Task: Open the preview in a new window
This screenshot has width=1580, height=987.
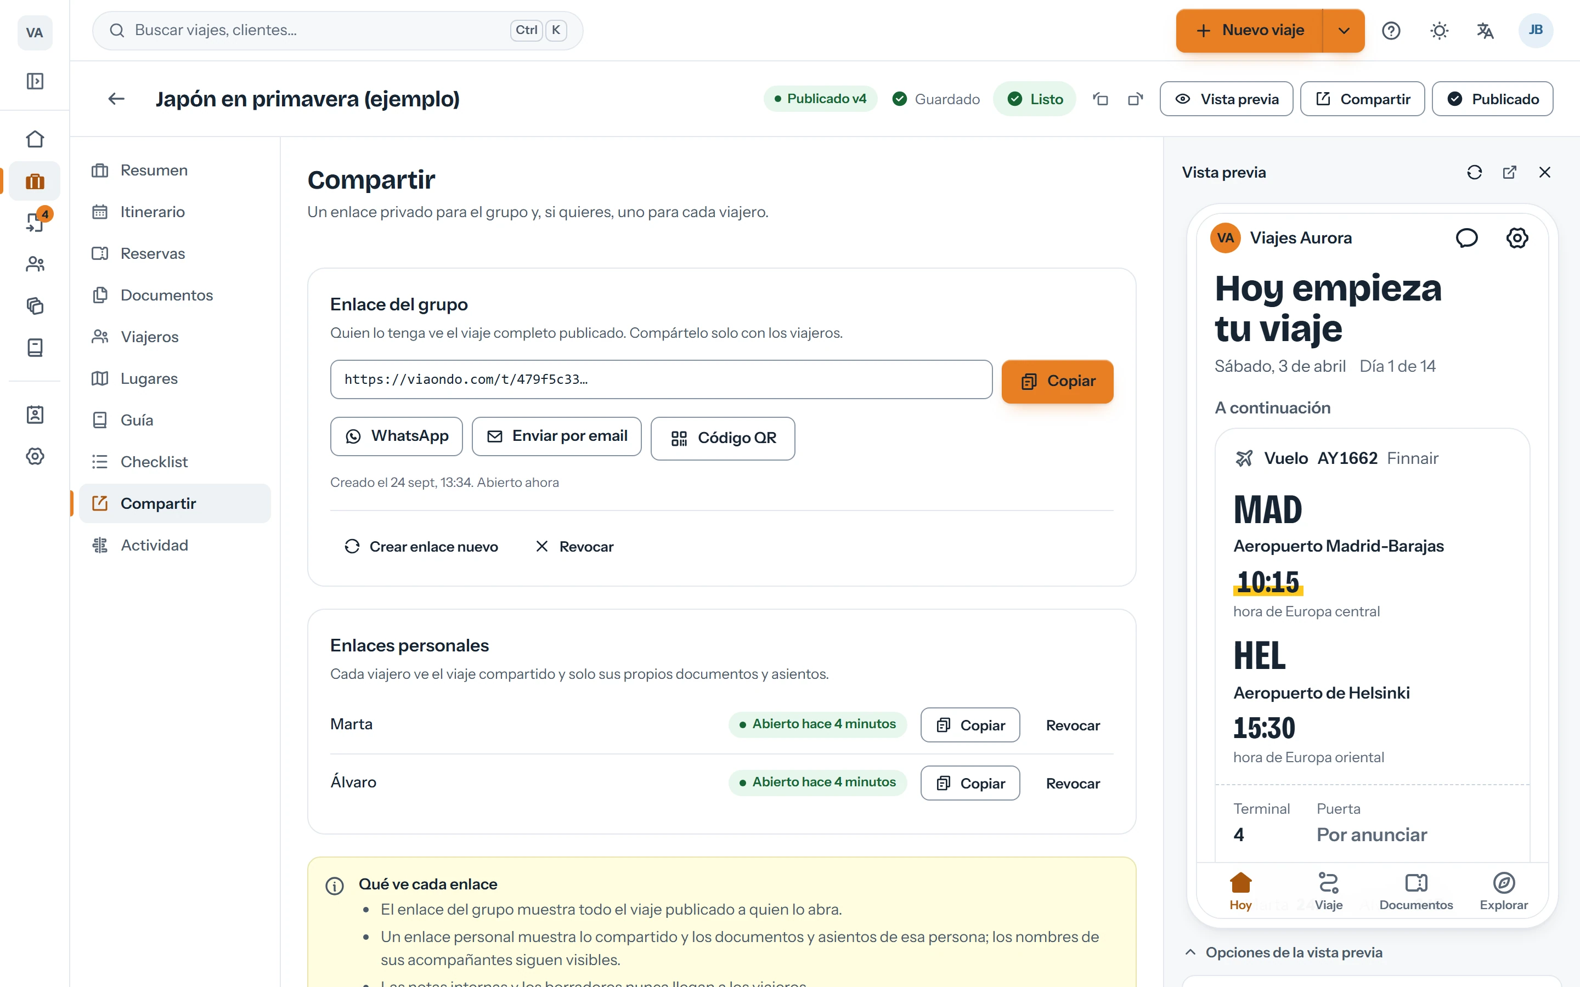Action: [1509, 172]
